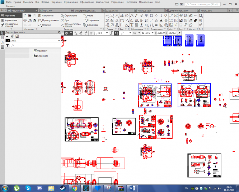The width and height of the screenshot is (239, 192).
Task: Open the variables fx side panel
Action: click(2, 43)
